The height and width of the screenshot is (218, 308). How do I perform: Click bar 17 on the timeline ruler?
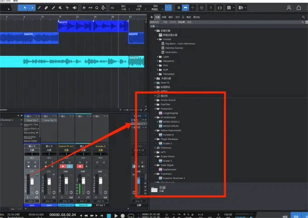click(59, 17)
